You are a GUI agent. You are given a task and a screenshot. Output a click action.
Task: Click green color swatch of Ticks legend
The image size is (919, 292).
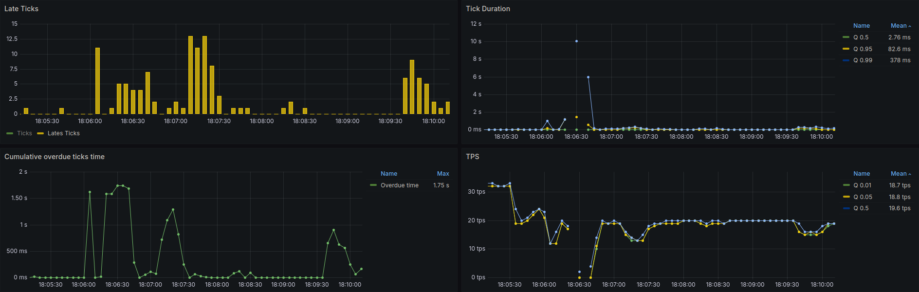point(10,133)
